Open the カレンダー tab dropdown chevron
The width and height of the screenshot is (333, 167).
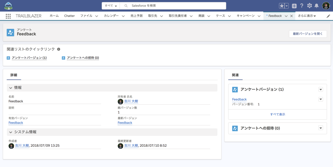point(123,16)
